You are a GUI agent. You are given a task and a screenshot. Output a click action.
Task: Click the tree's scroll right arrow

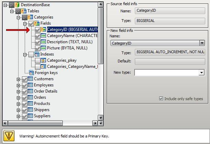pyautogui.click(x=95, y=123)
